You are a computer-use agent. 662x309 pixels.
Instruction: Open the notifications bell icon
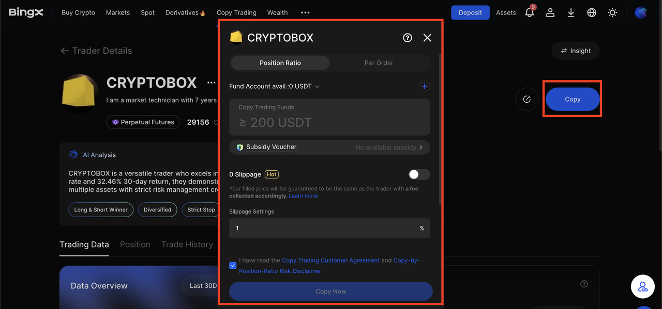529,13
